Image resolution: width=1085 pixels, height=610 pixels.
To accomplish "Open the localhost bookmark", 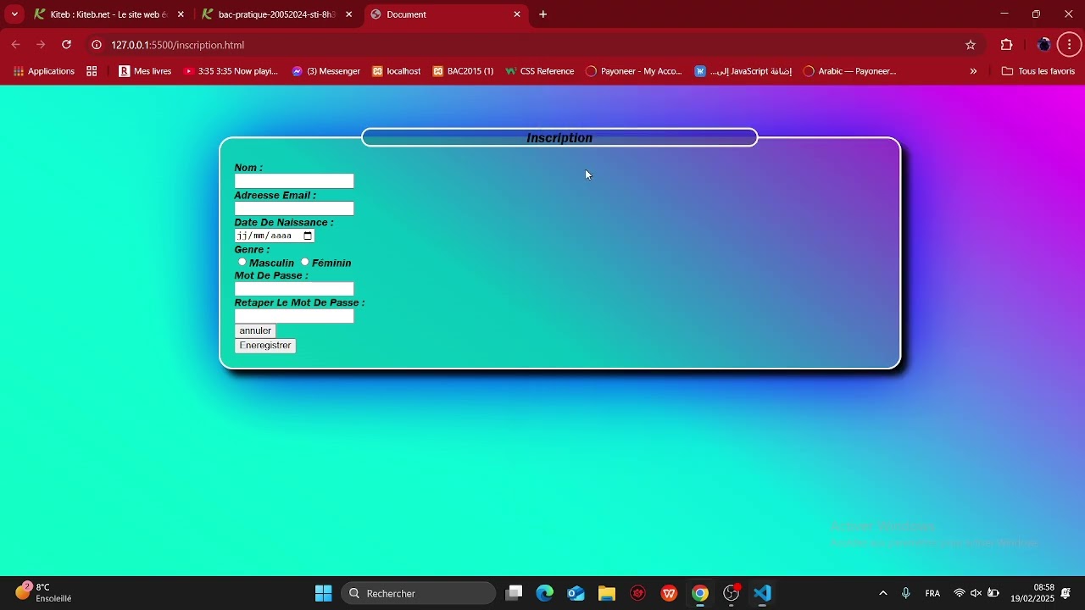I will 396,71.
